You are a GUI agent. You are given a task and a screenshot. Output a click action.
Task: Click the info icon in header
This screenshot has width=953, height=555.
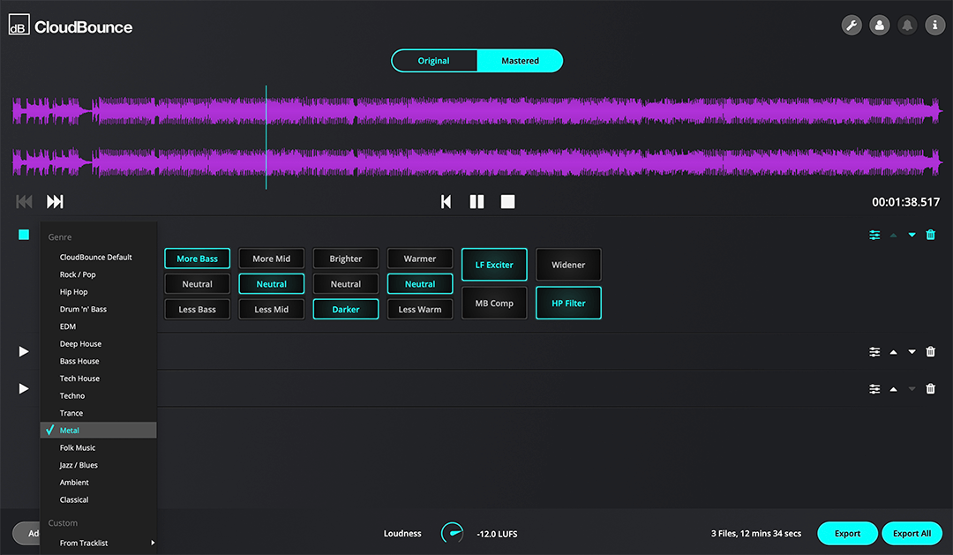pos(934,26)
